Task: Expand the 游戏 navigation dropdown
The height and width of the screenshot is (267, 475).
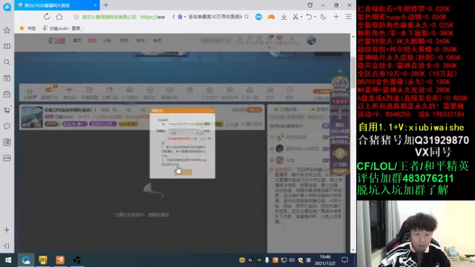Action: pos(141,40)
